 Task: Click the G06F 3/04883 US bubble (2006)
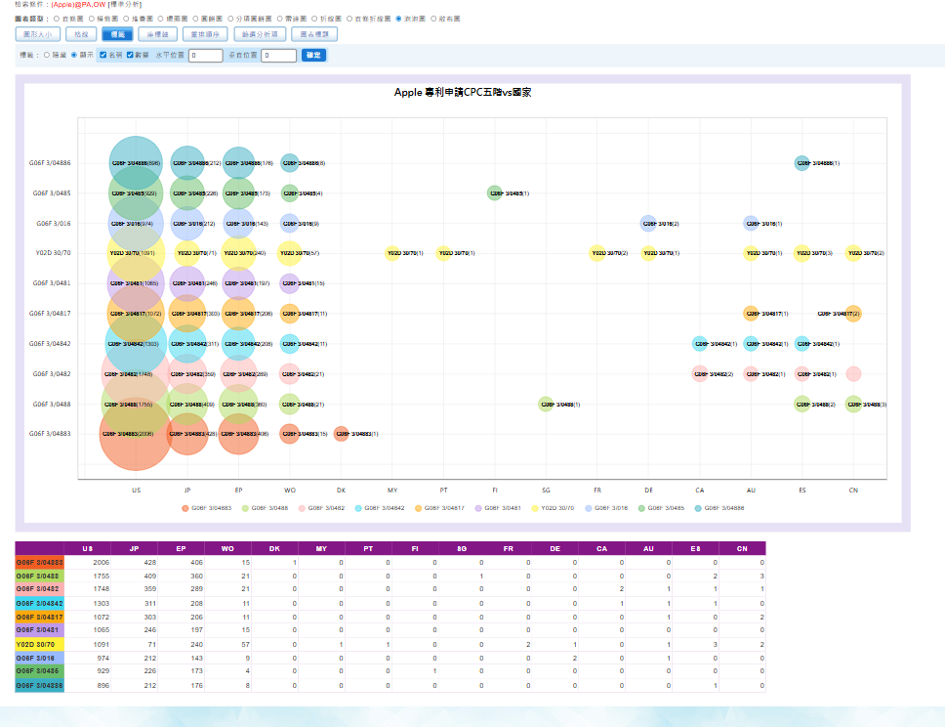tap(136, 434)
